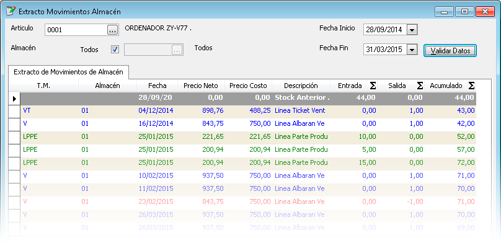Viewport: 501px width, 243px height.
Task: Click the ORDENADOR ZY-V77 article name
Action: (x=158, y=28)
